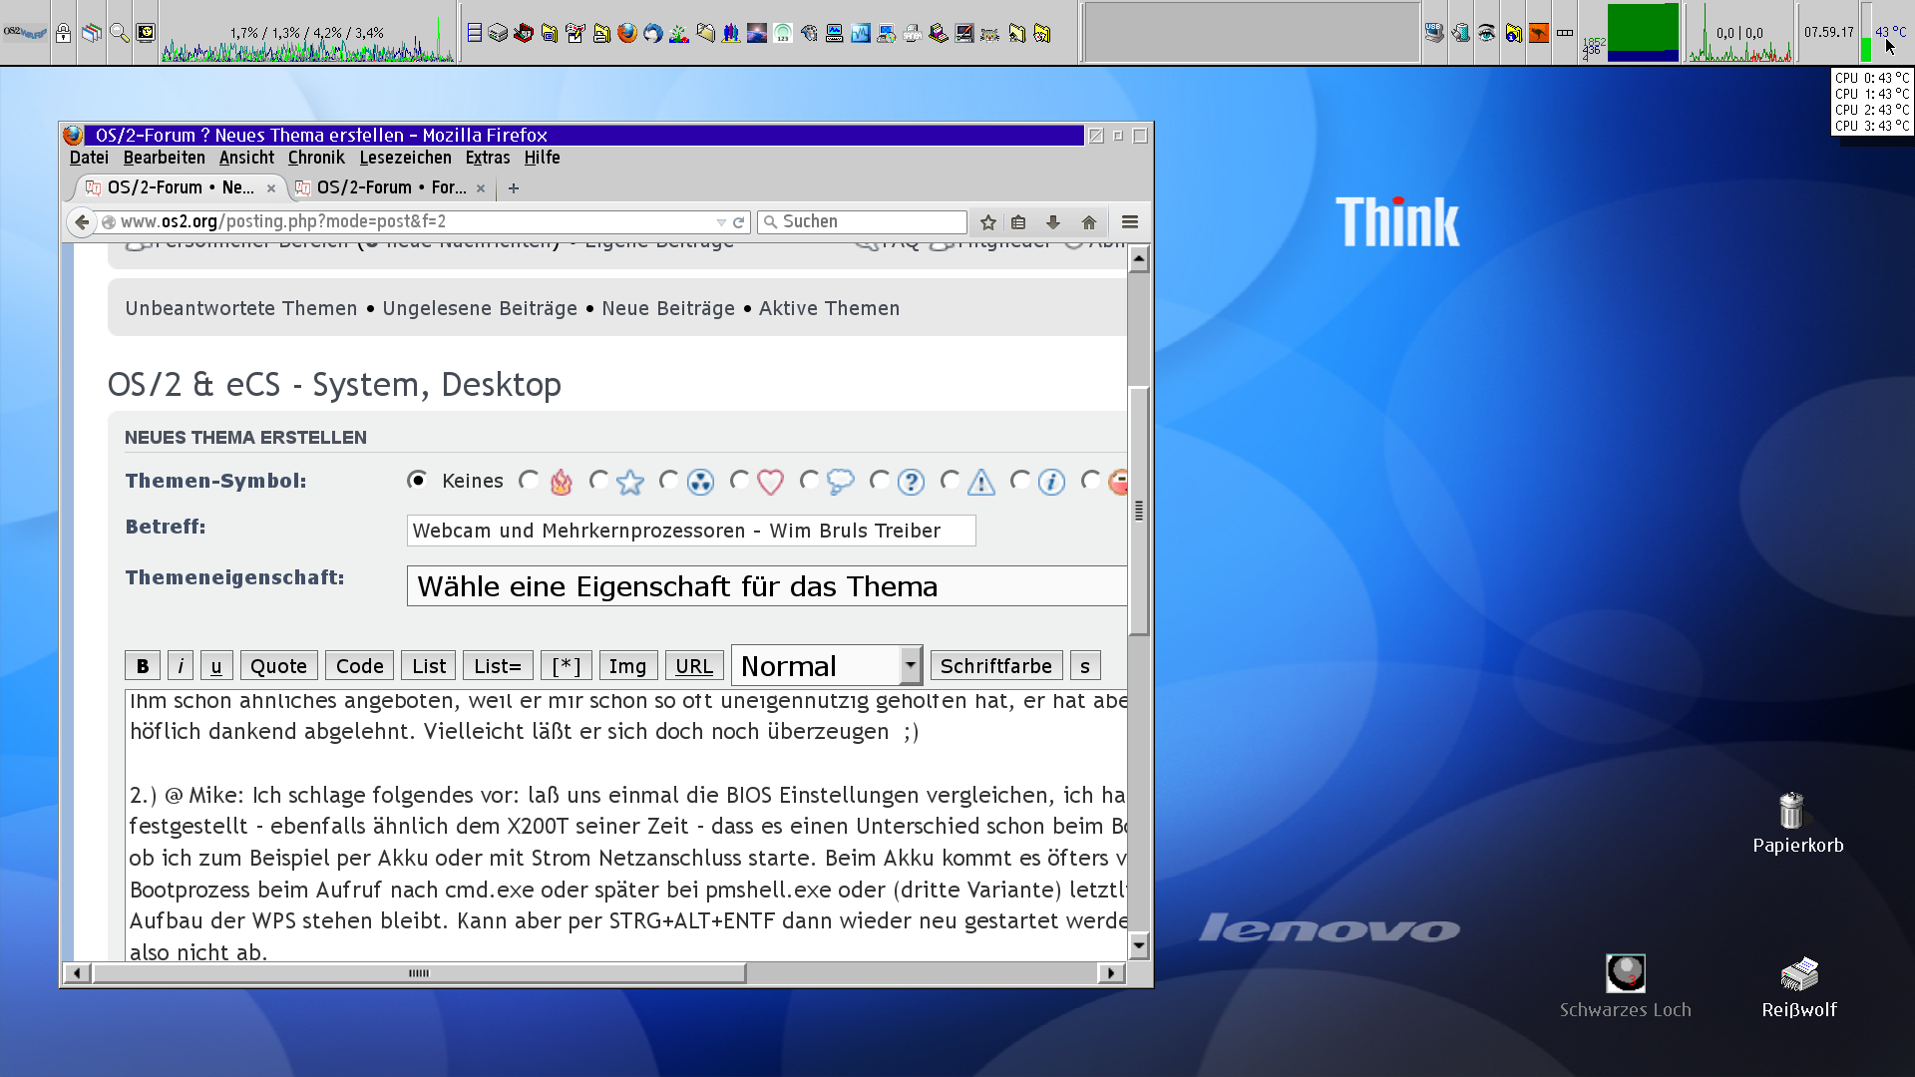Open the Extras menu
The image size is (1915, 1077).
[488, 158]
